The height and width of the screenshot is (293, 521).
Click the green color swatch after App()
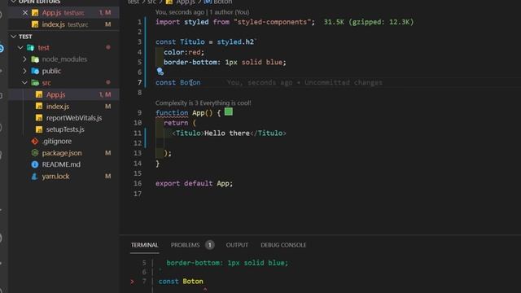229,112
